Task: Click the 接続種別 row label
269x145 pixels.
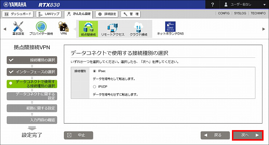Action: 80,71
